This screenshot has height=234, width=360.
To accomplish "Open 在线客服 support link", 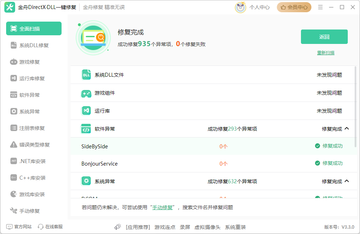I will coord(50,227).
